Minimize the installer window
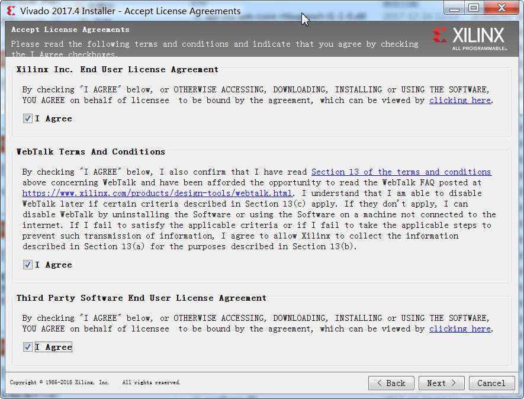The image size is (524, 399). point(454,8)
